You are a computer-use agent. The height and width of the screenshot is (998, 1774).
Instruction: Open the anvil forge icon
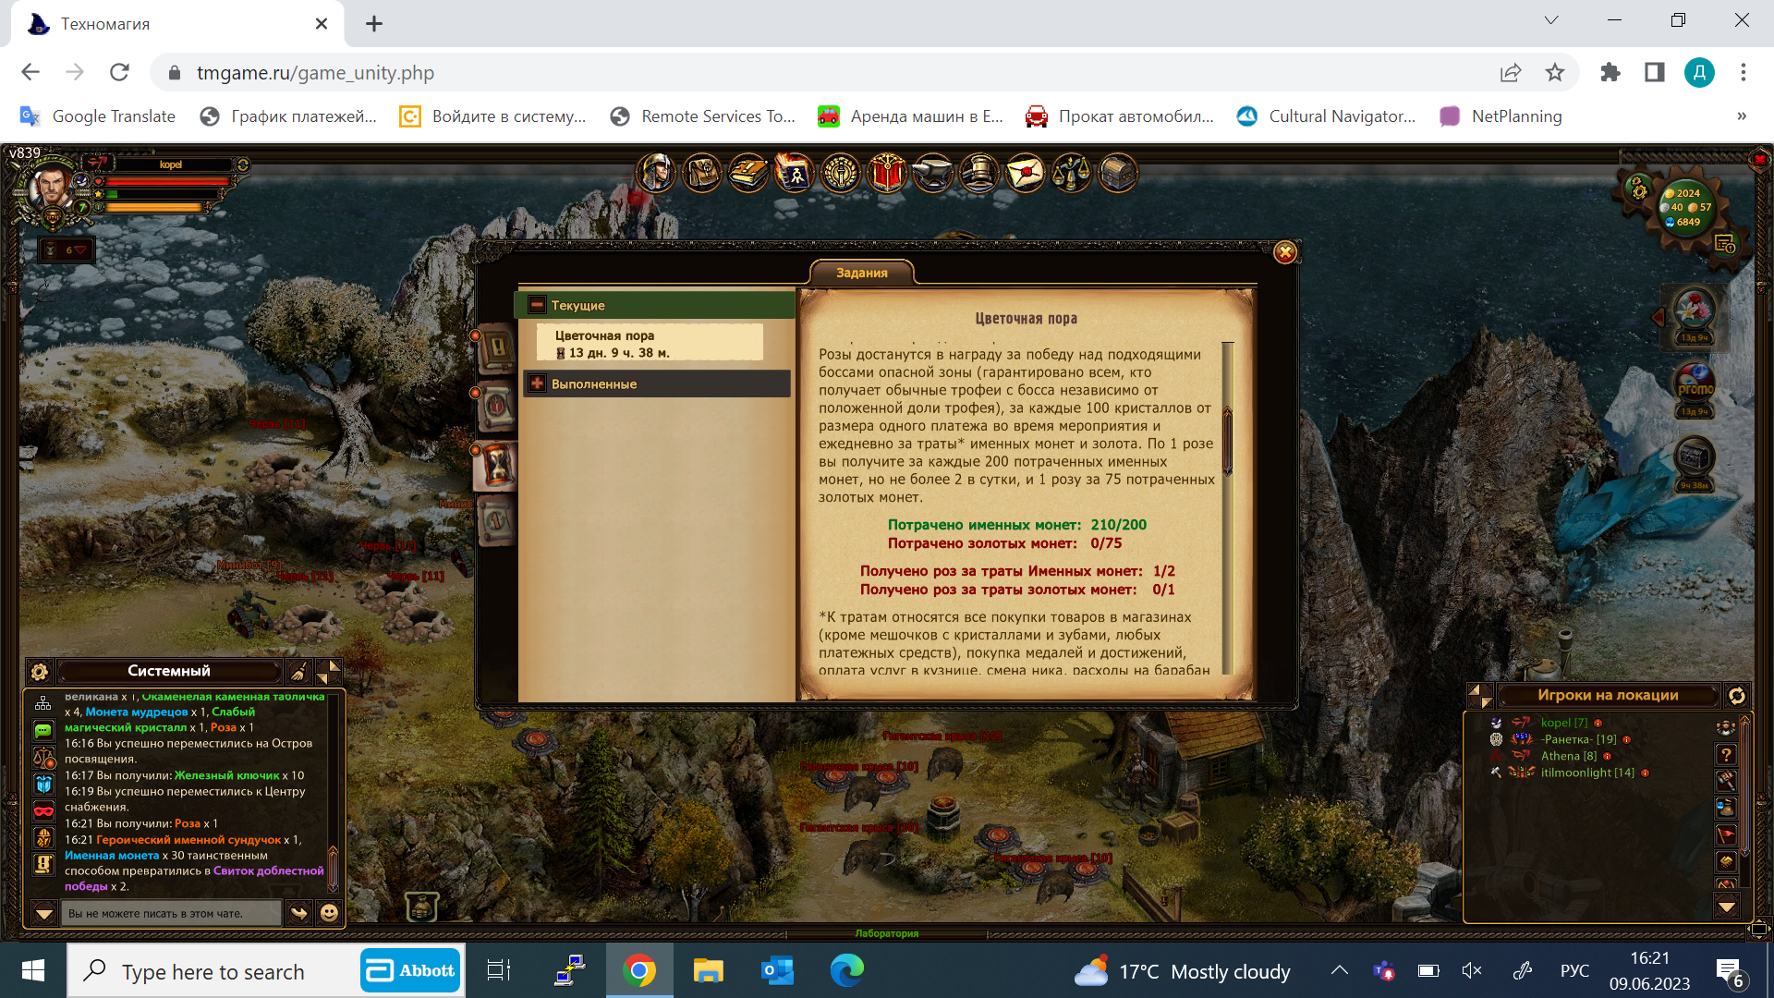click(933, 173)
